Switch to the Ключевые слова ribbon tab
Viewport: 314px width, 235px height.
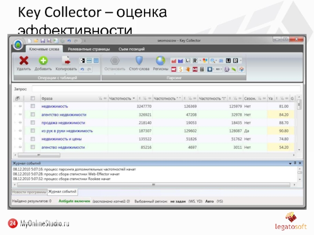tap(44, 49)
